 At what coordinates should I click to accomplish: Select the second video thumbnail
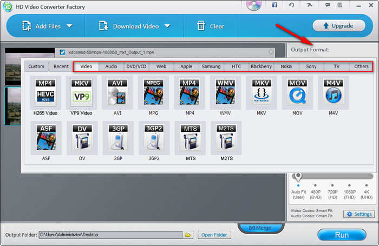click(x=13, y=106)
